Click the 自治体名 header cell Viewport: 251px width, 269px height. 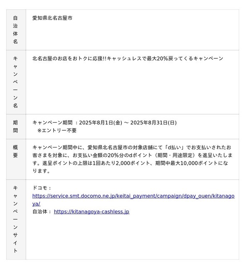[x=16, y=30]
